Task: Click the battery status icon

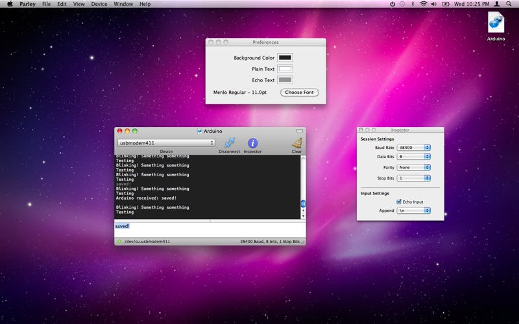Action: click(x=446, y=4)
